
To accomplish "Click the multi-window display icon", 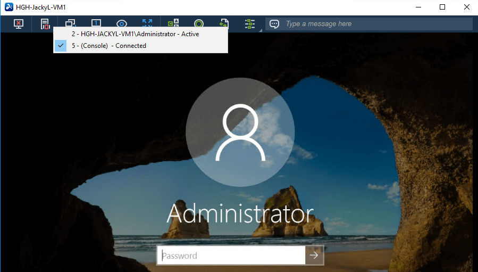I will tap(70, 23).
